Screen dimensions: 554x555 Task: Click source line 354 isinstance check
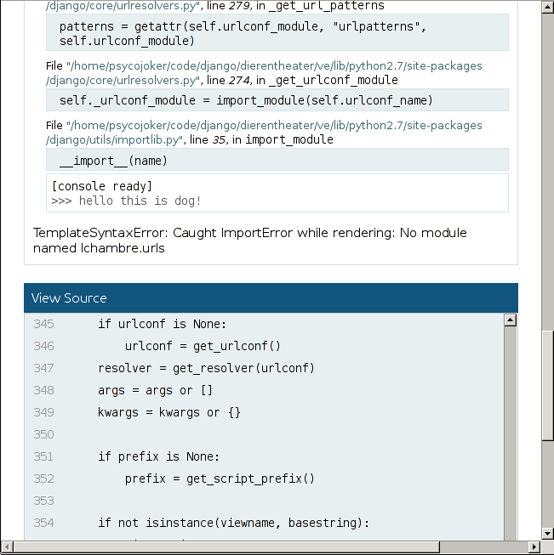233,523
